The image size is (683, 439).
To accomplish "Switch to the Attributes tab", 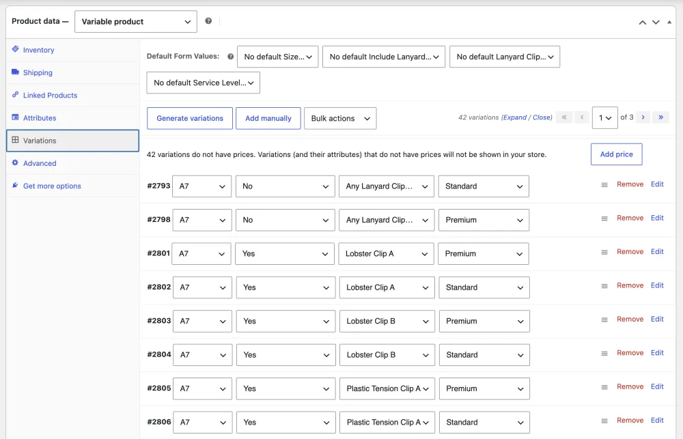I will point(73,118).
